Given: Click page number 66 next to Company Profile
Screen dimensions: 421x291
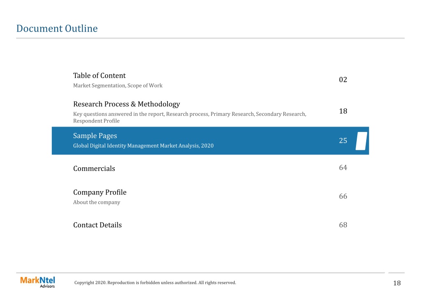Looking at the screenshot, I should click(x=343, y=196).
